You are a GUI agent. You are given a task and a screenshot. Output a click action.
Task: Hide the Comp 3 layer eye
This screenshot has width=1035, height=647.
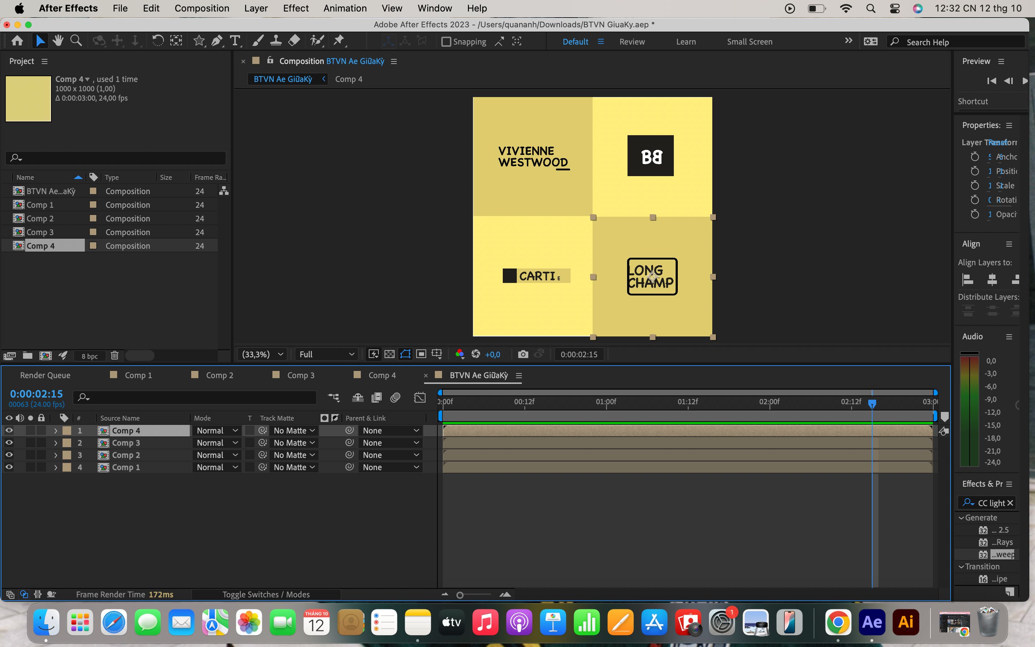9,443
